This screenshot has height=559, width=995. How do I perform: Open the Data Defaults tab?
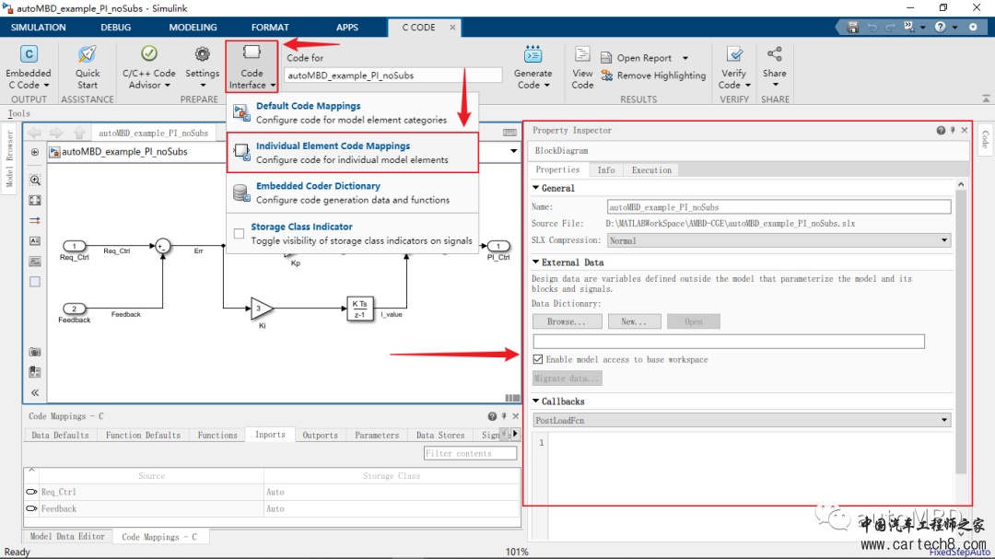click(60, 436)
